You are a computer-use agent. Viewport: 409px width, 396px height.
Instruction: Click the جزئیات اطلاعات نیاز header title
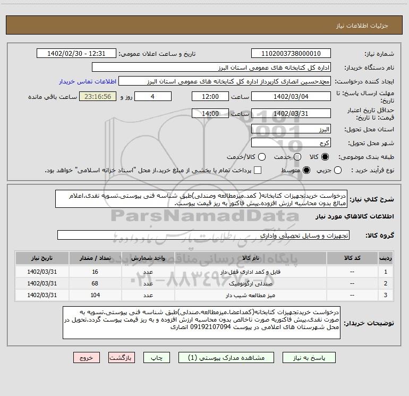[362, 26]
